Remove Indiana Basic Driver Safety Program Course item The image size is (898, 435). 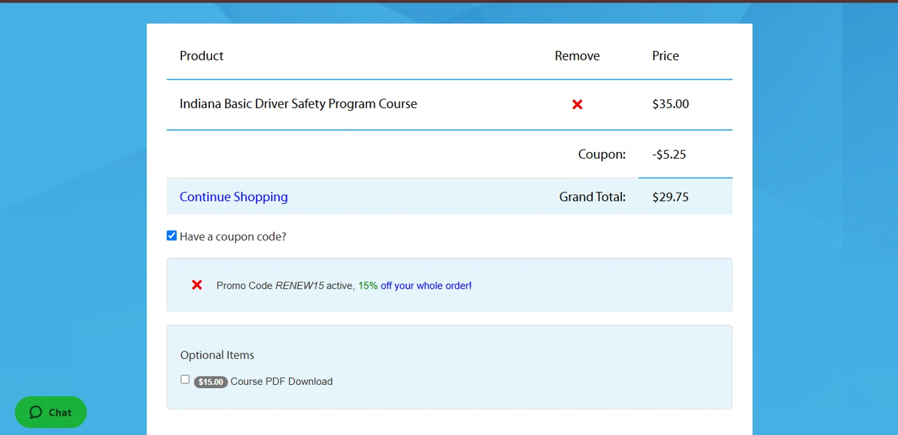click(577, 105)
